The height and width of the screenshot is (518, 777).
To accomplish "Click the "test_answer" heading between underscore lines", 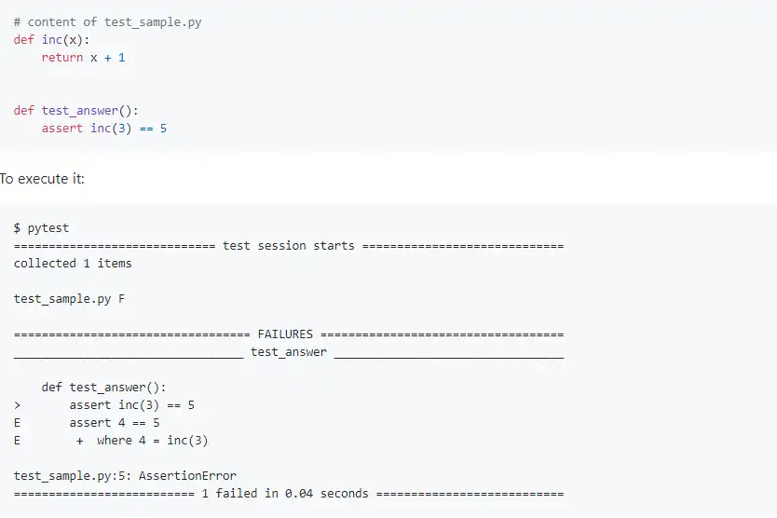I will (x=289, y=352).
